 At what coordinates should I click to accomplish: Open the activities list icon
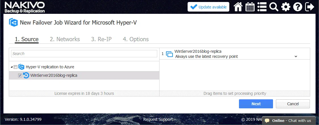click(x=262, y=7)
